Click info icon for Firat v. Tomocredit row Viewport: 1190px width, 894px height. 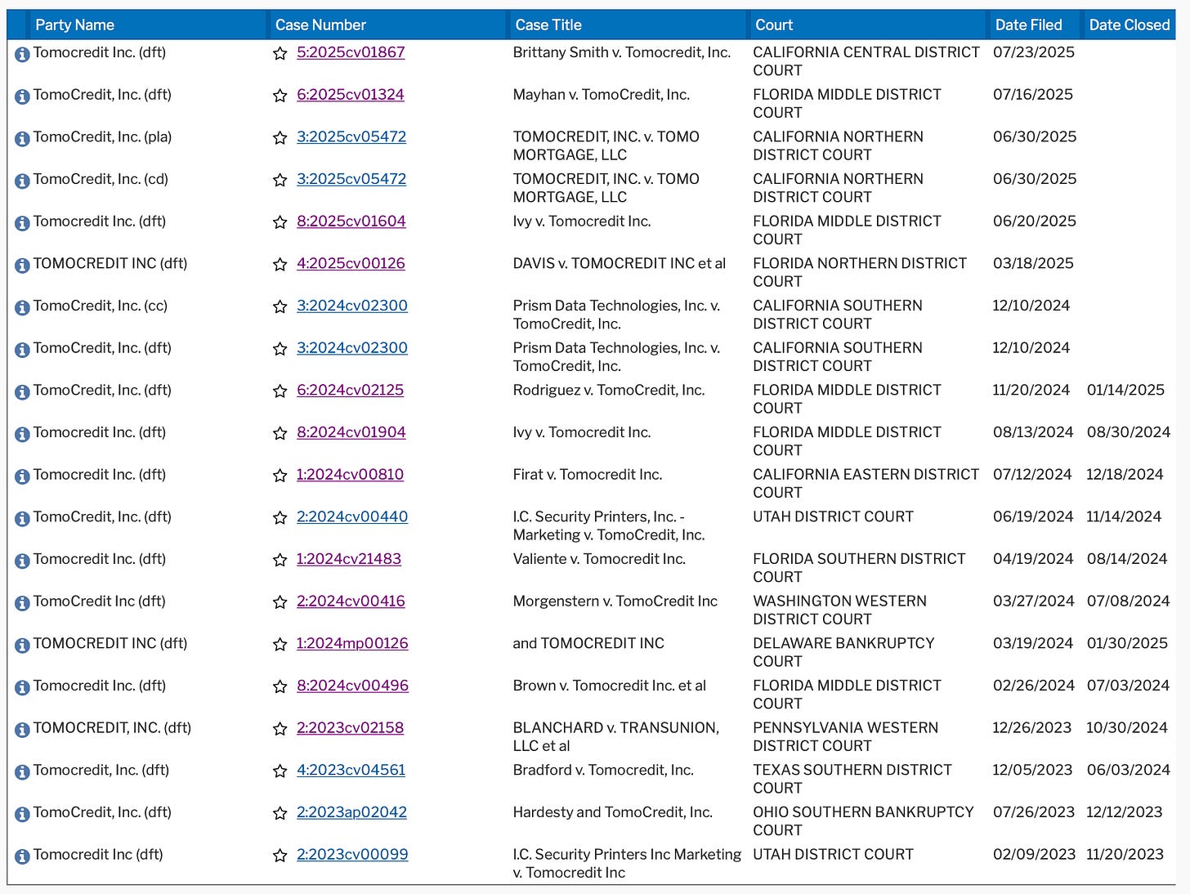(23, 477)
